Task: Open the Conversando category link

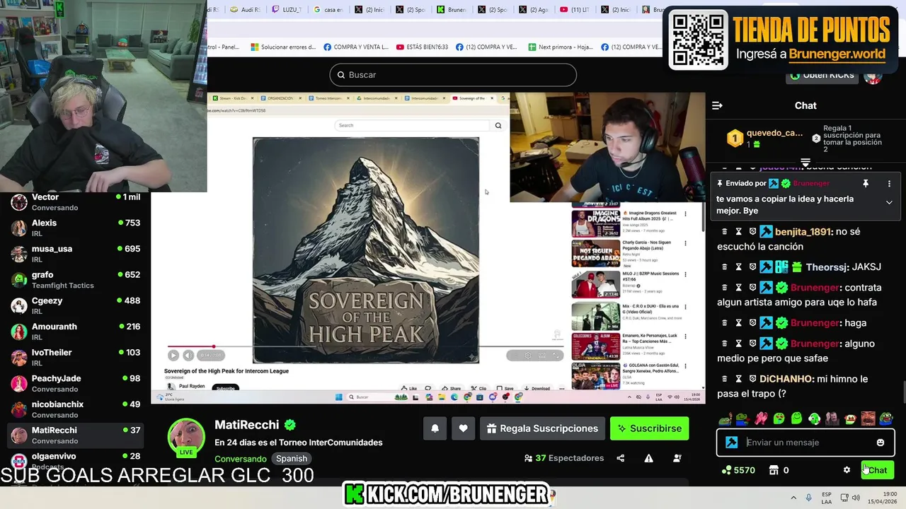Action: tap(241, 459)
